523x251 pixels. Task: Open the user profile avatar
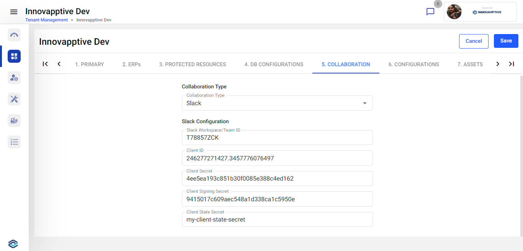[x=454, y=12]
